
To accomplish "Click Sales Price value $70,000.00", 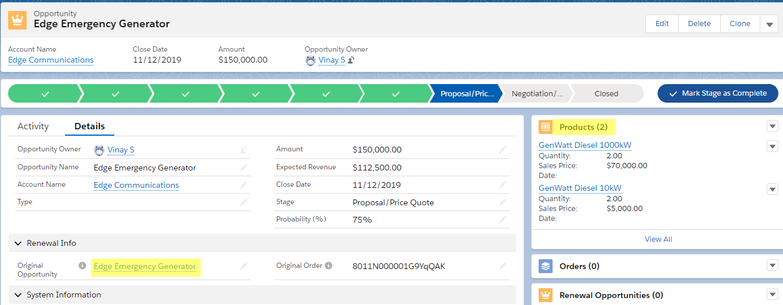I will click(627, 166).
